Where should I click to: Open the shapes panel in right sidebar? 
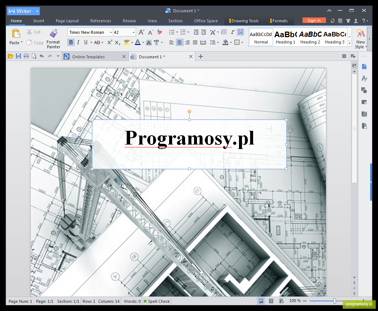tap(364, 90)
